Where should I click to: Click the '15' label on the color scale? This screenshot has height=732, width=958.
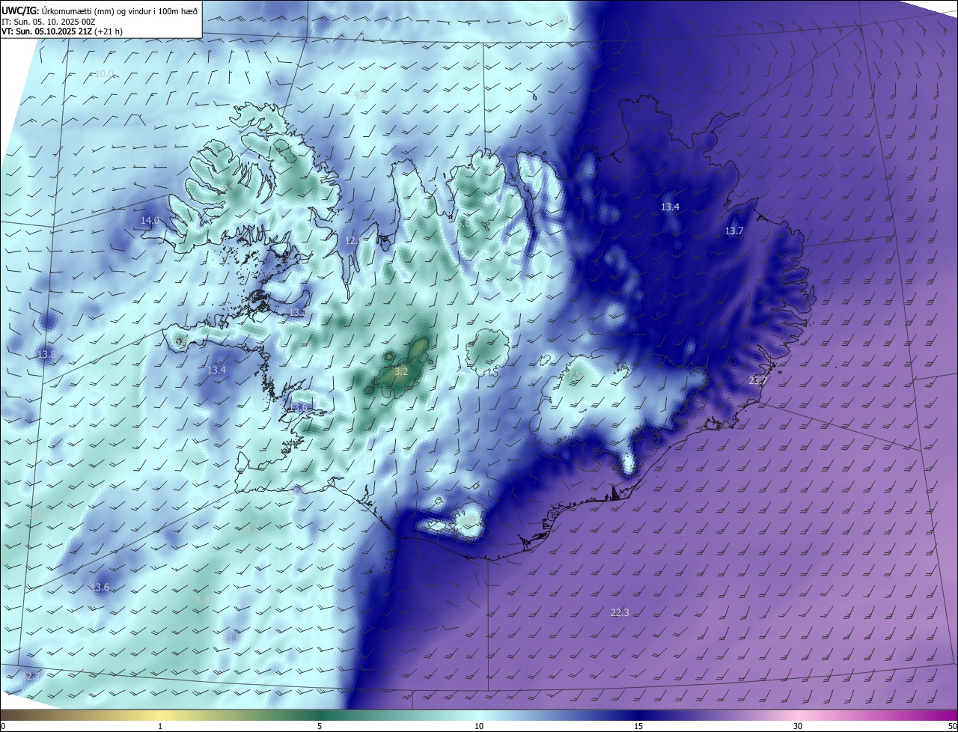coord(638,726)
